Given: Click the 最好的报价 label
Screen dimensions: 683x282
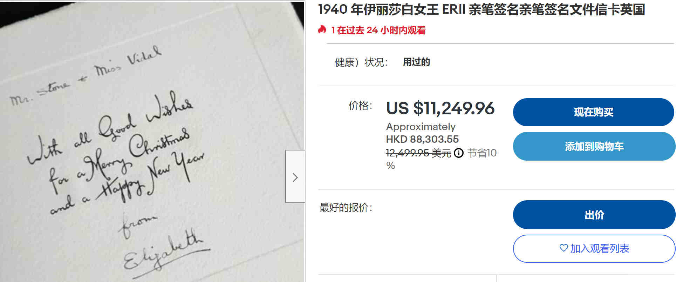Looking at the screenshot, I should (346, 207).
